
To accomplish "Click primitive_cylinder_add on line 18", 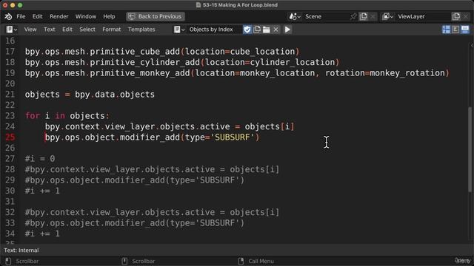I will coord(145,62).
